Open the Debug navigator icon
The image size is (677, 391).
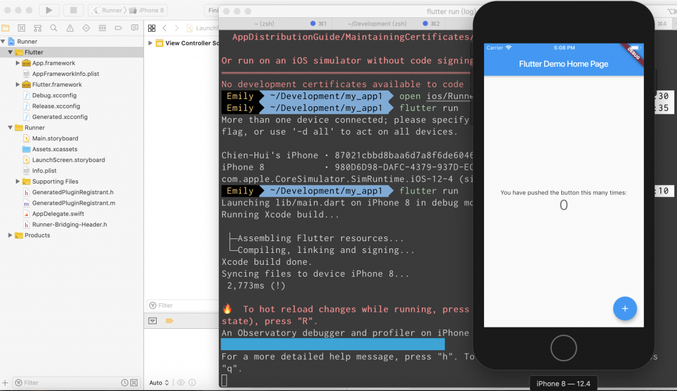[x=102, y=28]
